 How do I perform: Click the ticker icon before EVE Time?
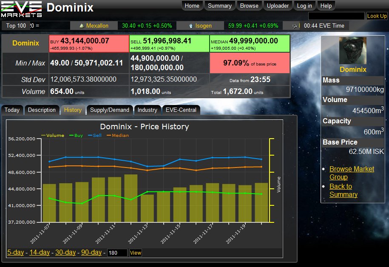point(294,26)
